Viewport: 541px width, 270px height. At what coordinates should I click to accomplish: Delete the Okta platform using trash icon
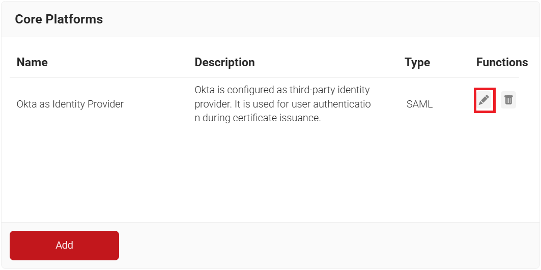pos(508,100)
